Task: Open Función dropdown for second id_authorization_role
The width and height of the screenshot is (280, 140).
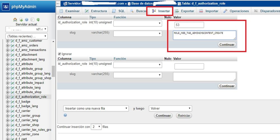Action: click(x=138, y=65)
